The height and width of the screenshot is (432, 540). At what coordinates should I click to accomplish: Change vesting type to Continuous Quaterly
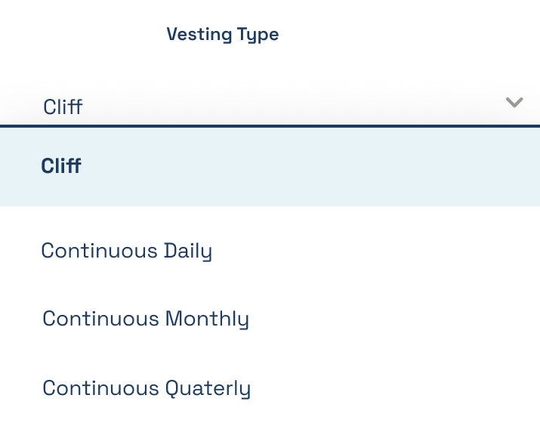[x=270, y=388]
